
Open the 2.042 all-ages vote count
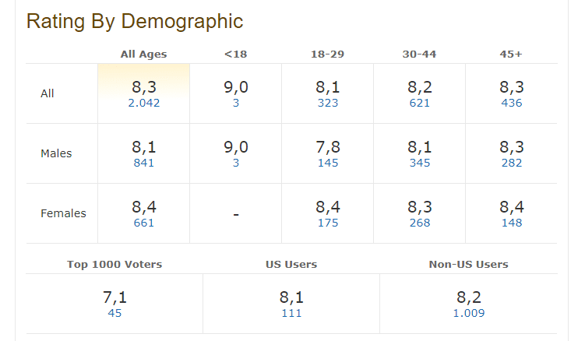143,103
